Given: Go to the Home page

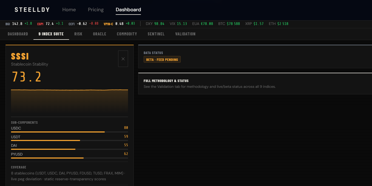Looking at the screenshot, I should tap(69, 10).
